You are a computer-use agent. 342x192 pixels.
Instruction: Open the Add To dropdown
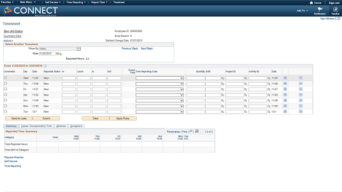302,11
